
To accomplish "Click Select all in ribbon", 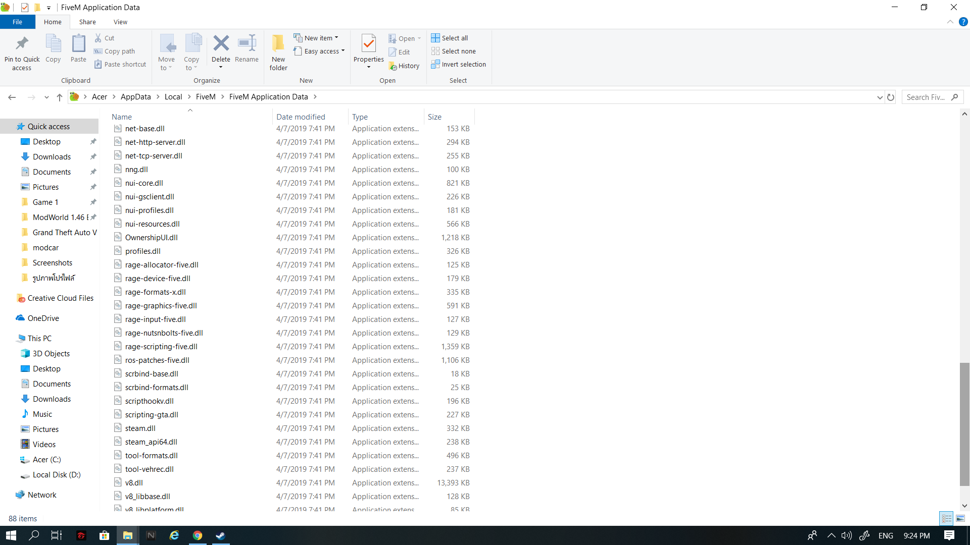I will pos(450,38).
